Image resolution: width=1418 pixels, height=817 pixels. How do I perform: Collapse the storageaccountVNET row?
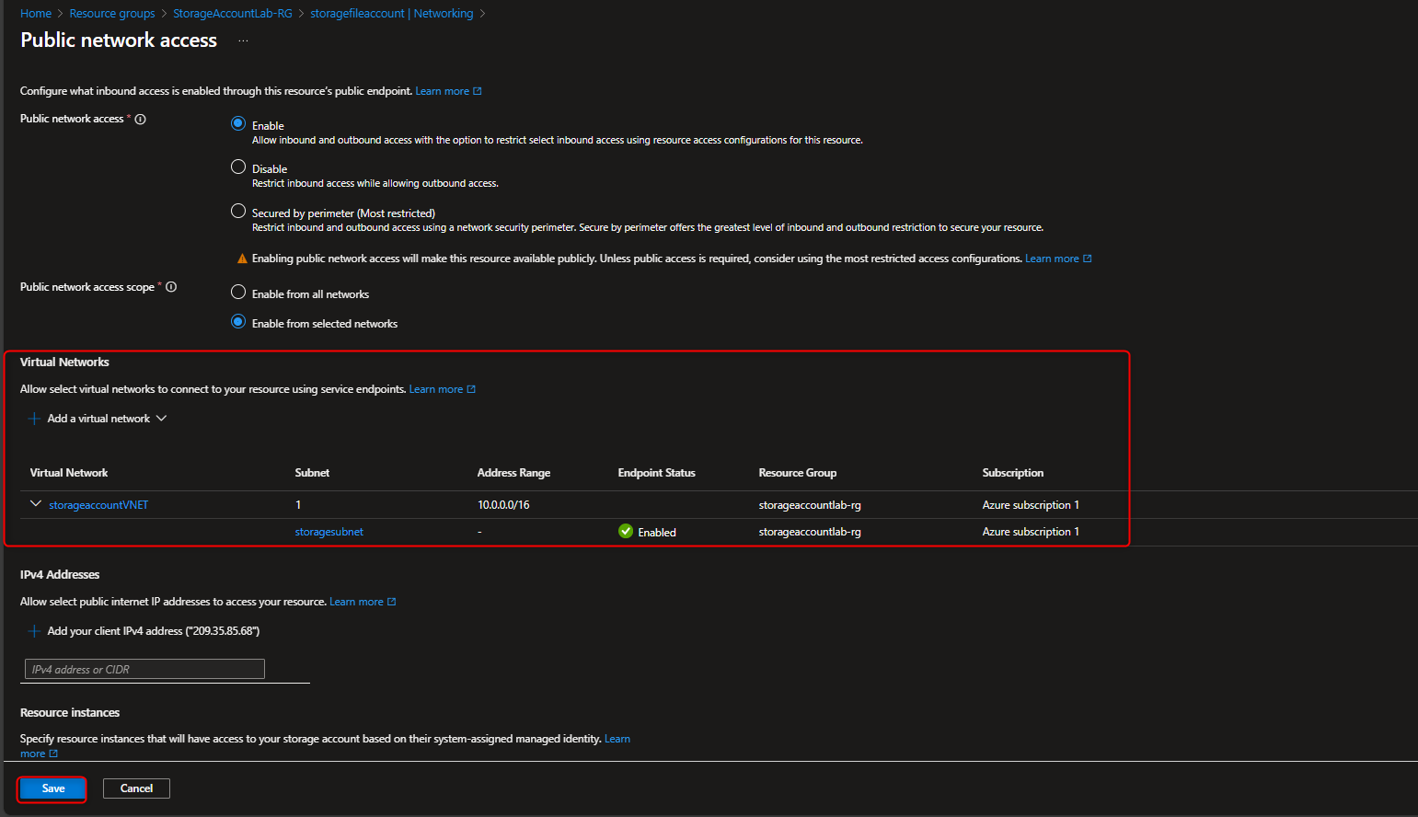(x=35, y=503)
